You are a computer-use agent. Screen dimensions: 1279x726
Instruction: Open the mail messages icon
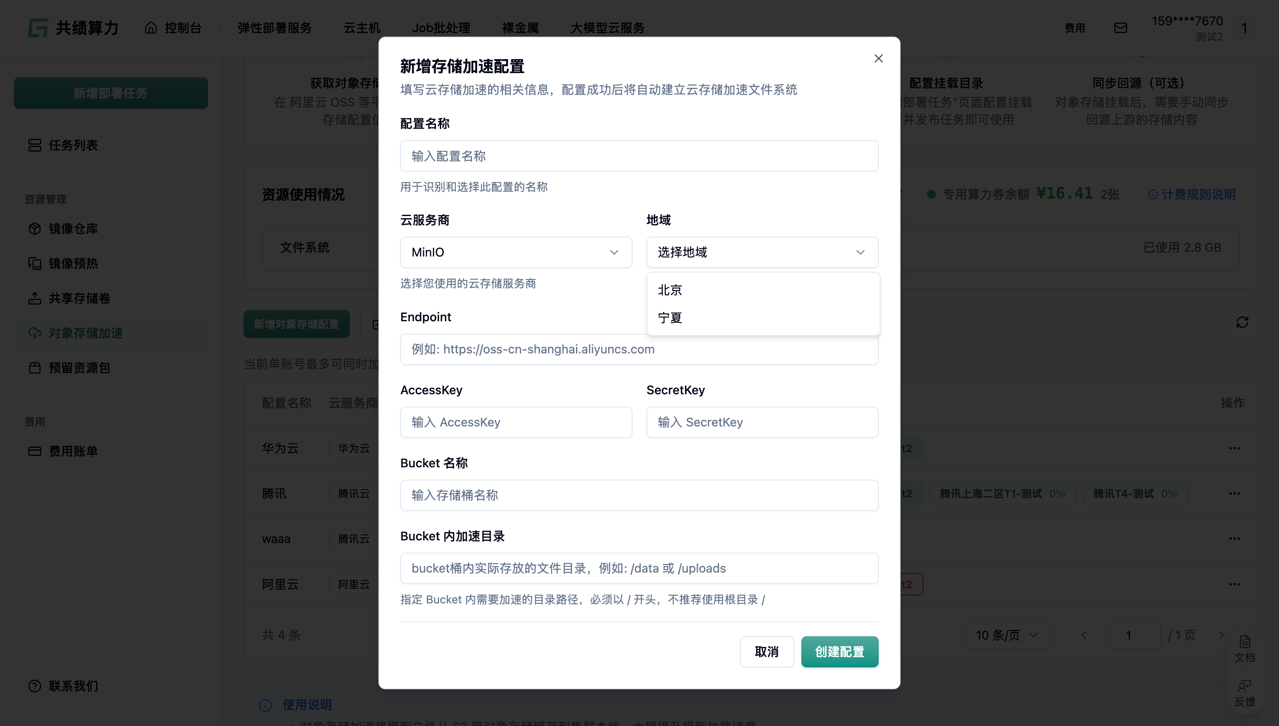pyautogui.click(x=1120, y=28)
